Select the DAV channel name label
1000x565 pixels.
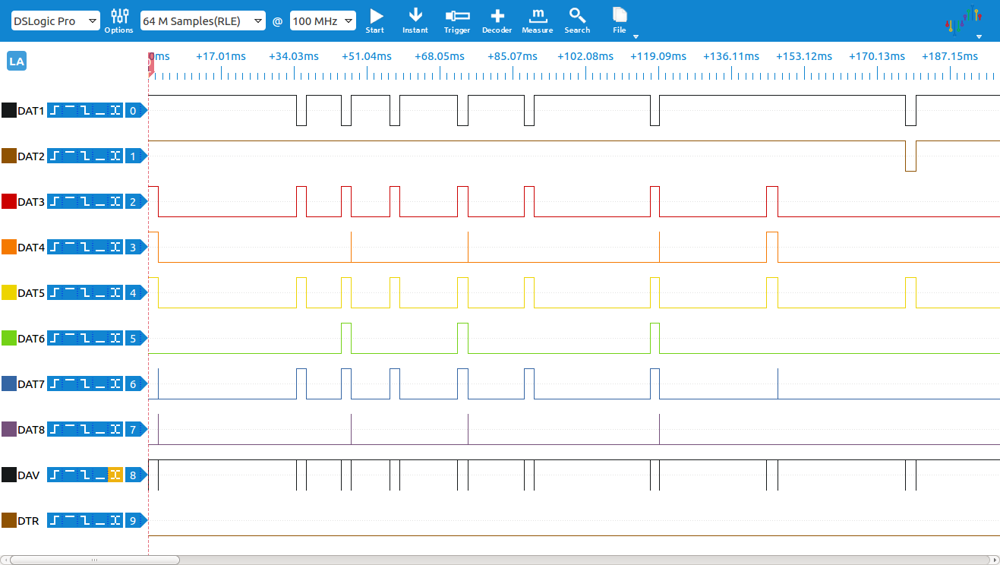(28, 475)
